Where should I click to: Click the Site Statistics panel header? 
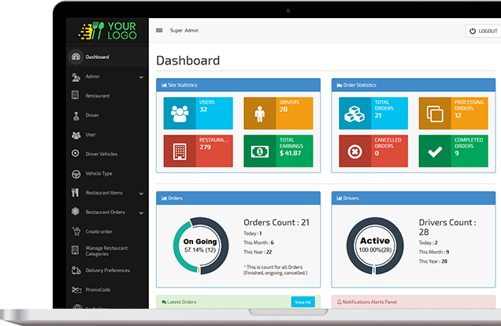[239, 85]
